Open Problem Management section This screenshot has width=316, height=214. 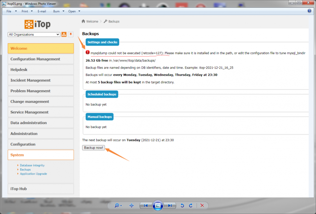pyautogui.click(x=41, y=91)
